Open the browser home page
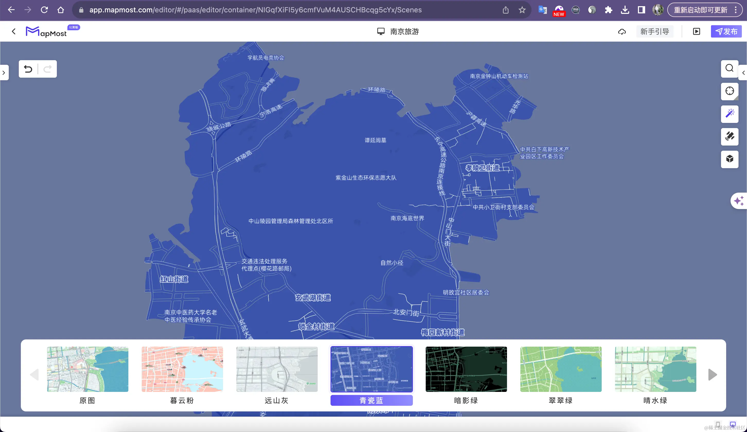Viewport: 747px width, 432px height. pyautogui.click(x=61, y=10)
